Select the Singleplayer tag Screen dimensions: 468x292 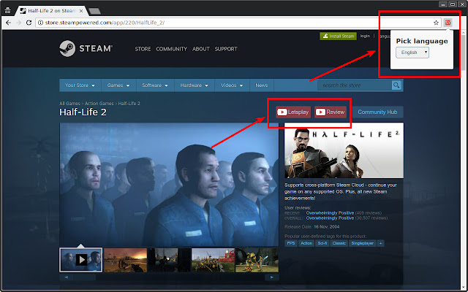click(363, 243)
